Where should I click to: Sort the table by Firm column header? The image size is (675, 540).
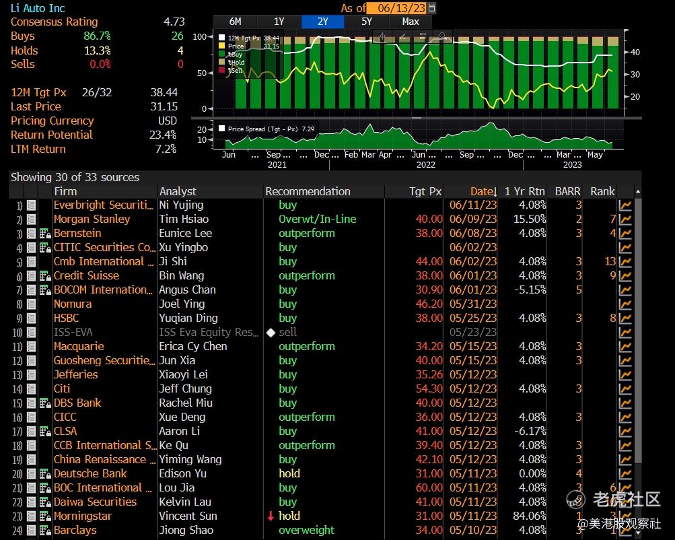pos(65,192)
